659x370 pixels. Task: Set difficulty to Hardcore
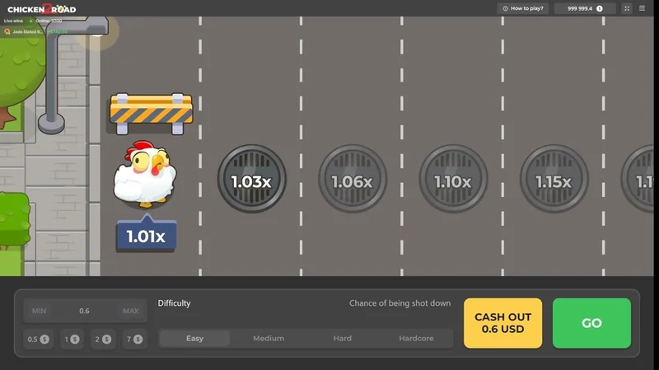point(416,339)
